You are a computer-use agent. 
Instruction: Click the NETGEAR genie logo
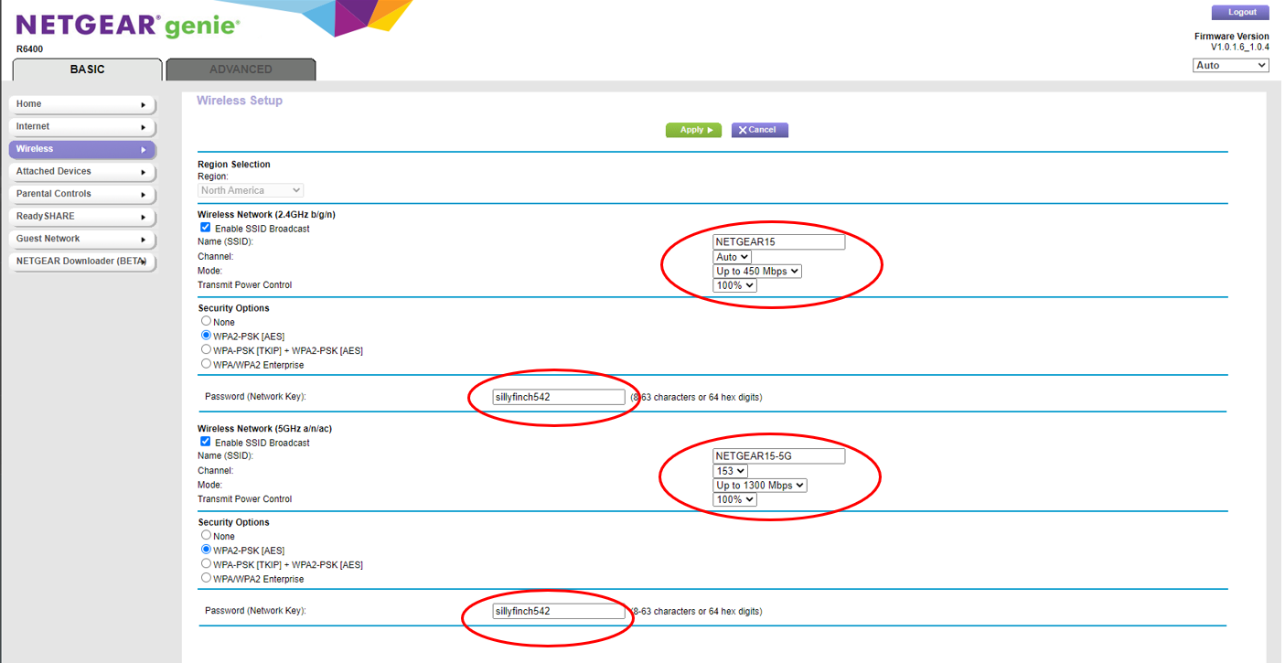tap(128, 26)
